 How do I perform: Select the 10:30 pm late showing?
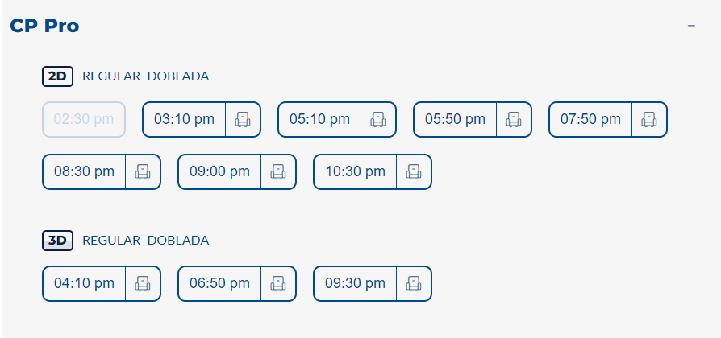355,171
